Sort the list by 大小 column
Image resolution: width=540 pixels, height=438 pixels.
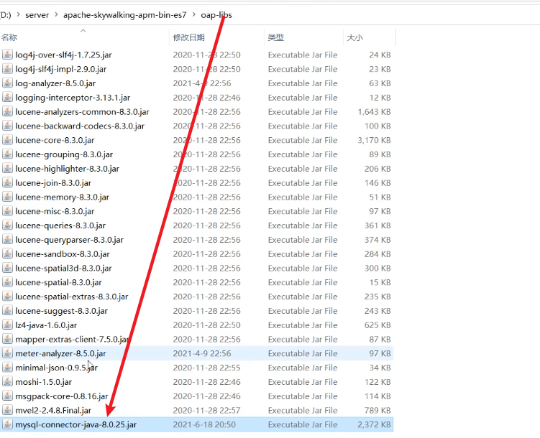coord(355,37)
